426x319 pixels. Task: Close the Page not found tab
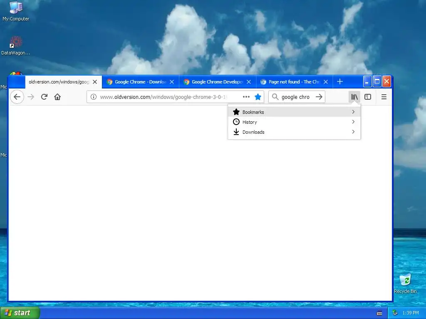326,82
